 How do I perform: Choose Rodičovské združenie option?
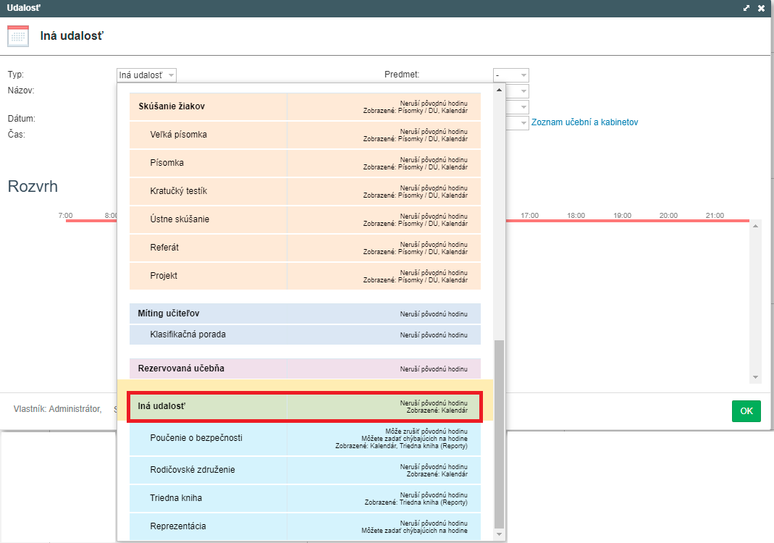(305, 470)
